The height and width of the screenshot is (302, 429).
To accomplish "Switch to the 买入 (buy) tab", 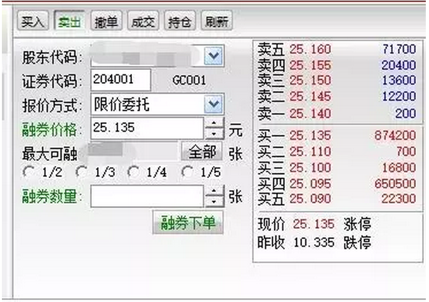I will (x=32, y=22).
